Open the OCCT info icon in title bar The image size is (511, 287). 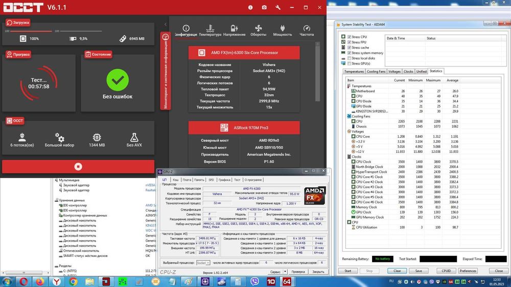[x=250, y=7]
